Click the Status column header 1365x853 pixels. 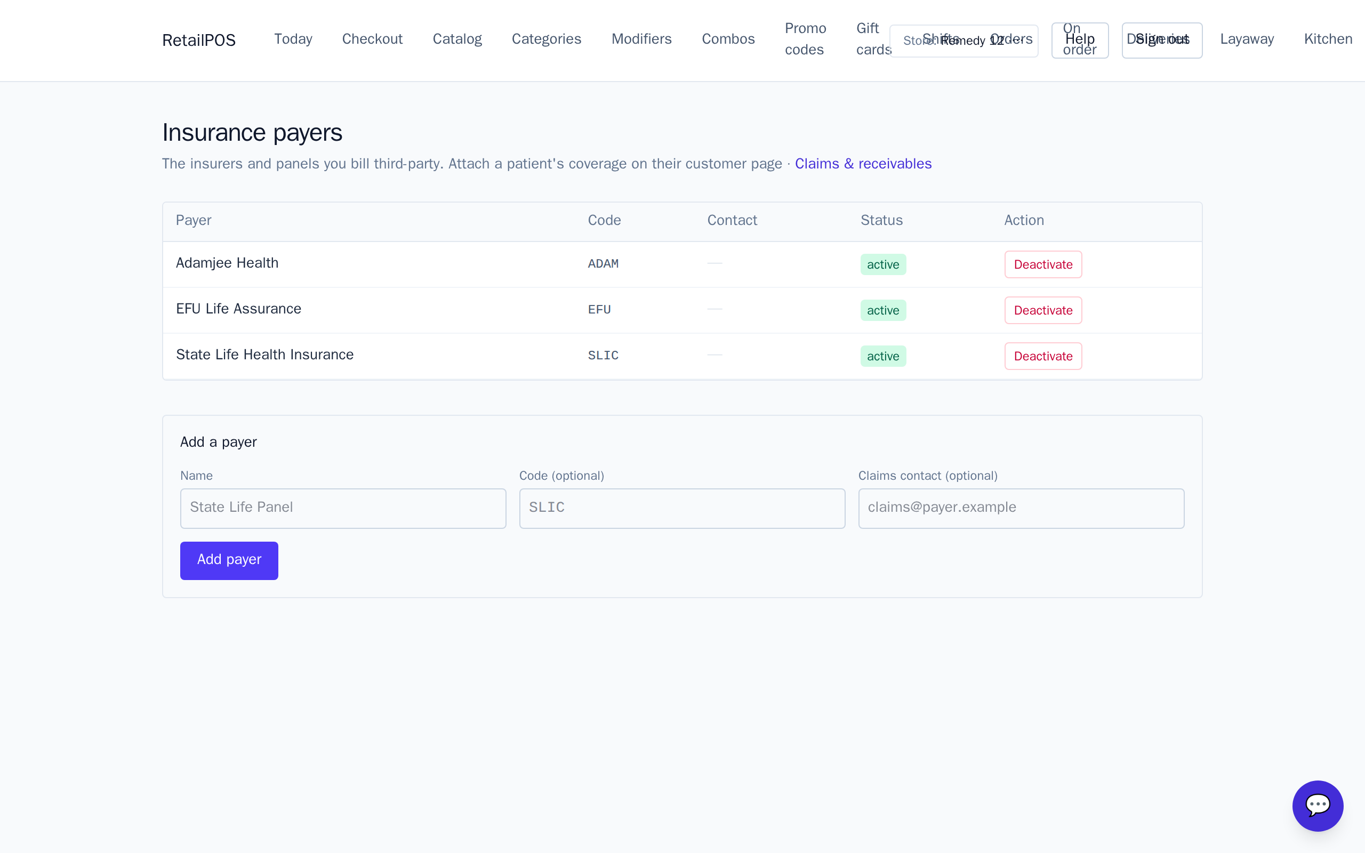click(881, 221)
